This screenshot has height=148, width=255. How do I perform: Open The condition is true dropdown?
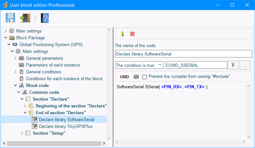(x=139, y=65)
